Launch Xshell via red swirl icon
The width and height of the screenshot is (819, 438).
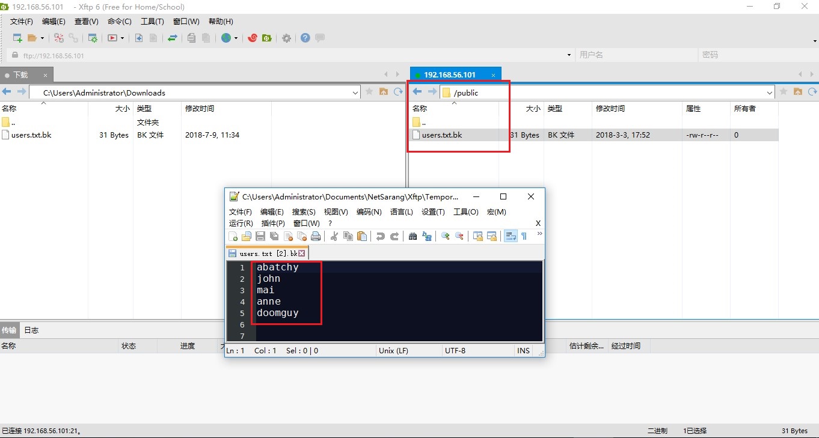(x=253, y=38)
